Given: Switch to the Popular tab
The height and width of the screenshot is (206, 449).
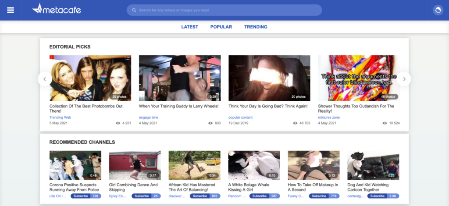Looking at the screenshot, I should click(221, 27).
